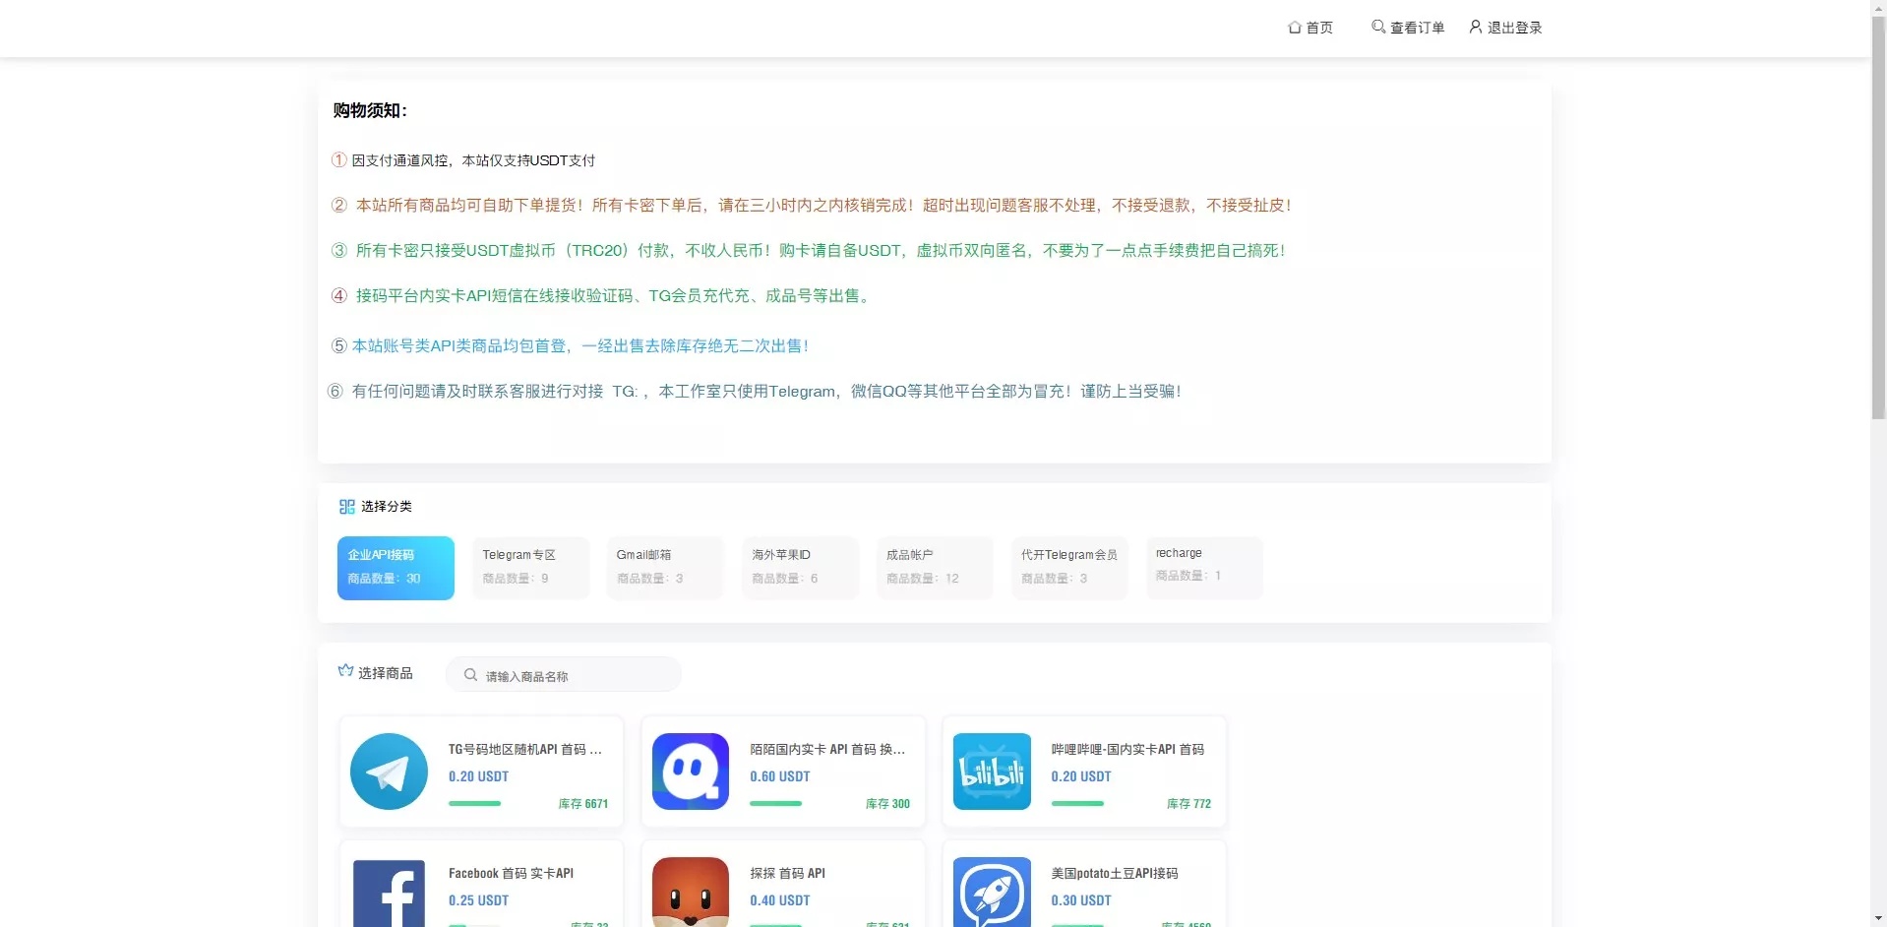Select the 代开Telegram会员 category
The image size is (1887, 927).
[x=1069, y=568]
